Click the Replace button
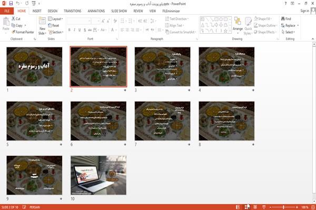The image size is (316, 210). [290, 25]
